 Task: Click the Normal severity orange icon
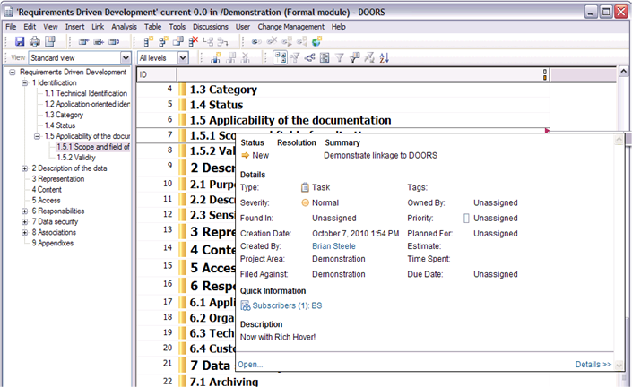click(x=305, y=202)
